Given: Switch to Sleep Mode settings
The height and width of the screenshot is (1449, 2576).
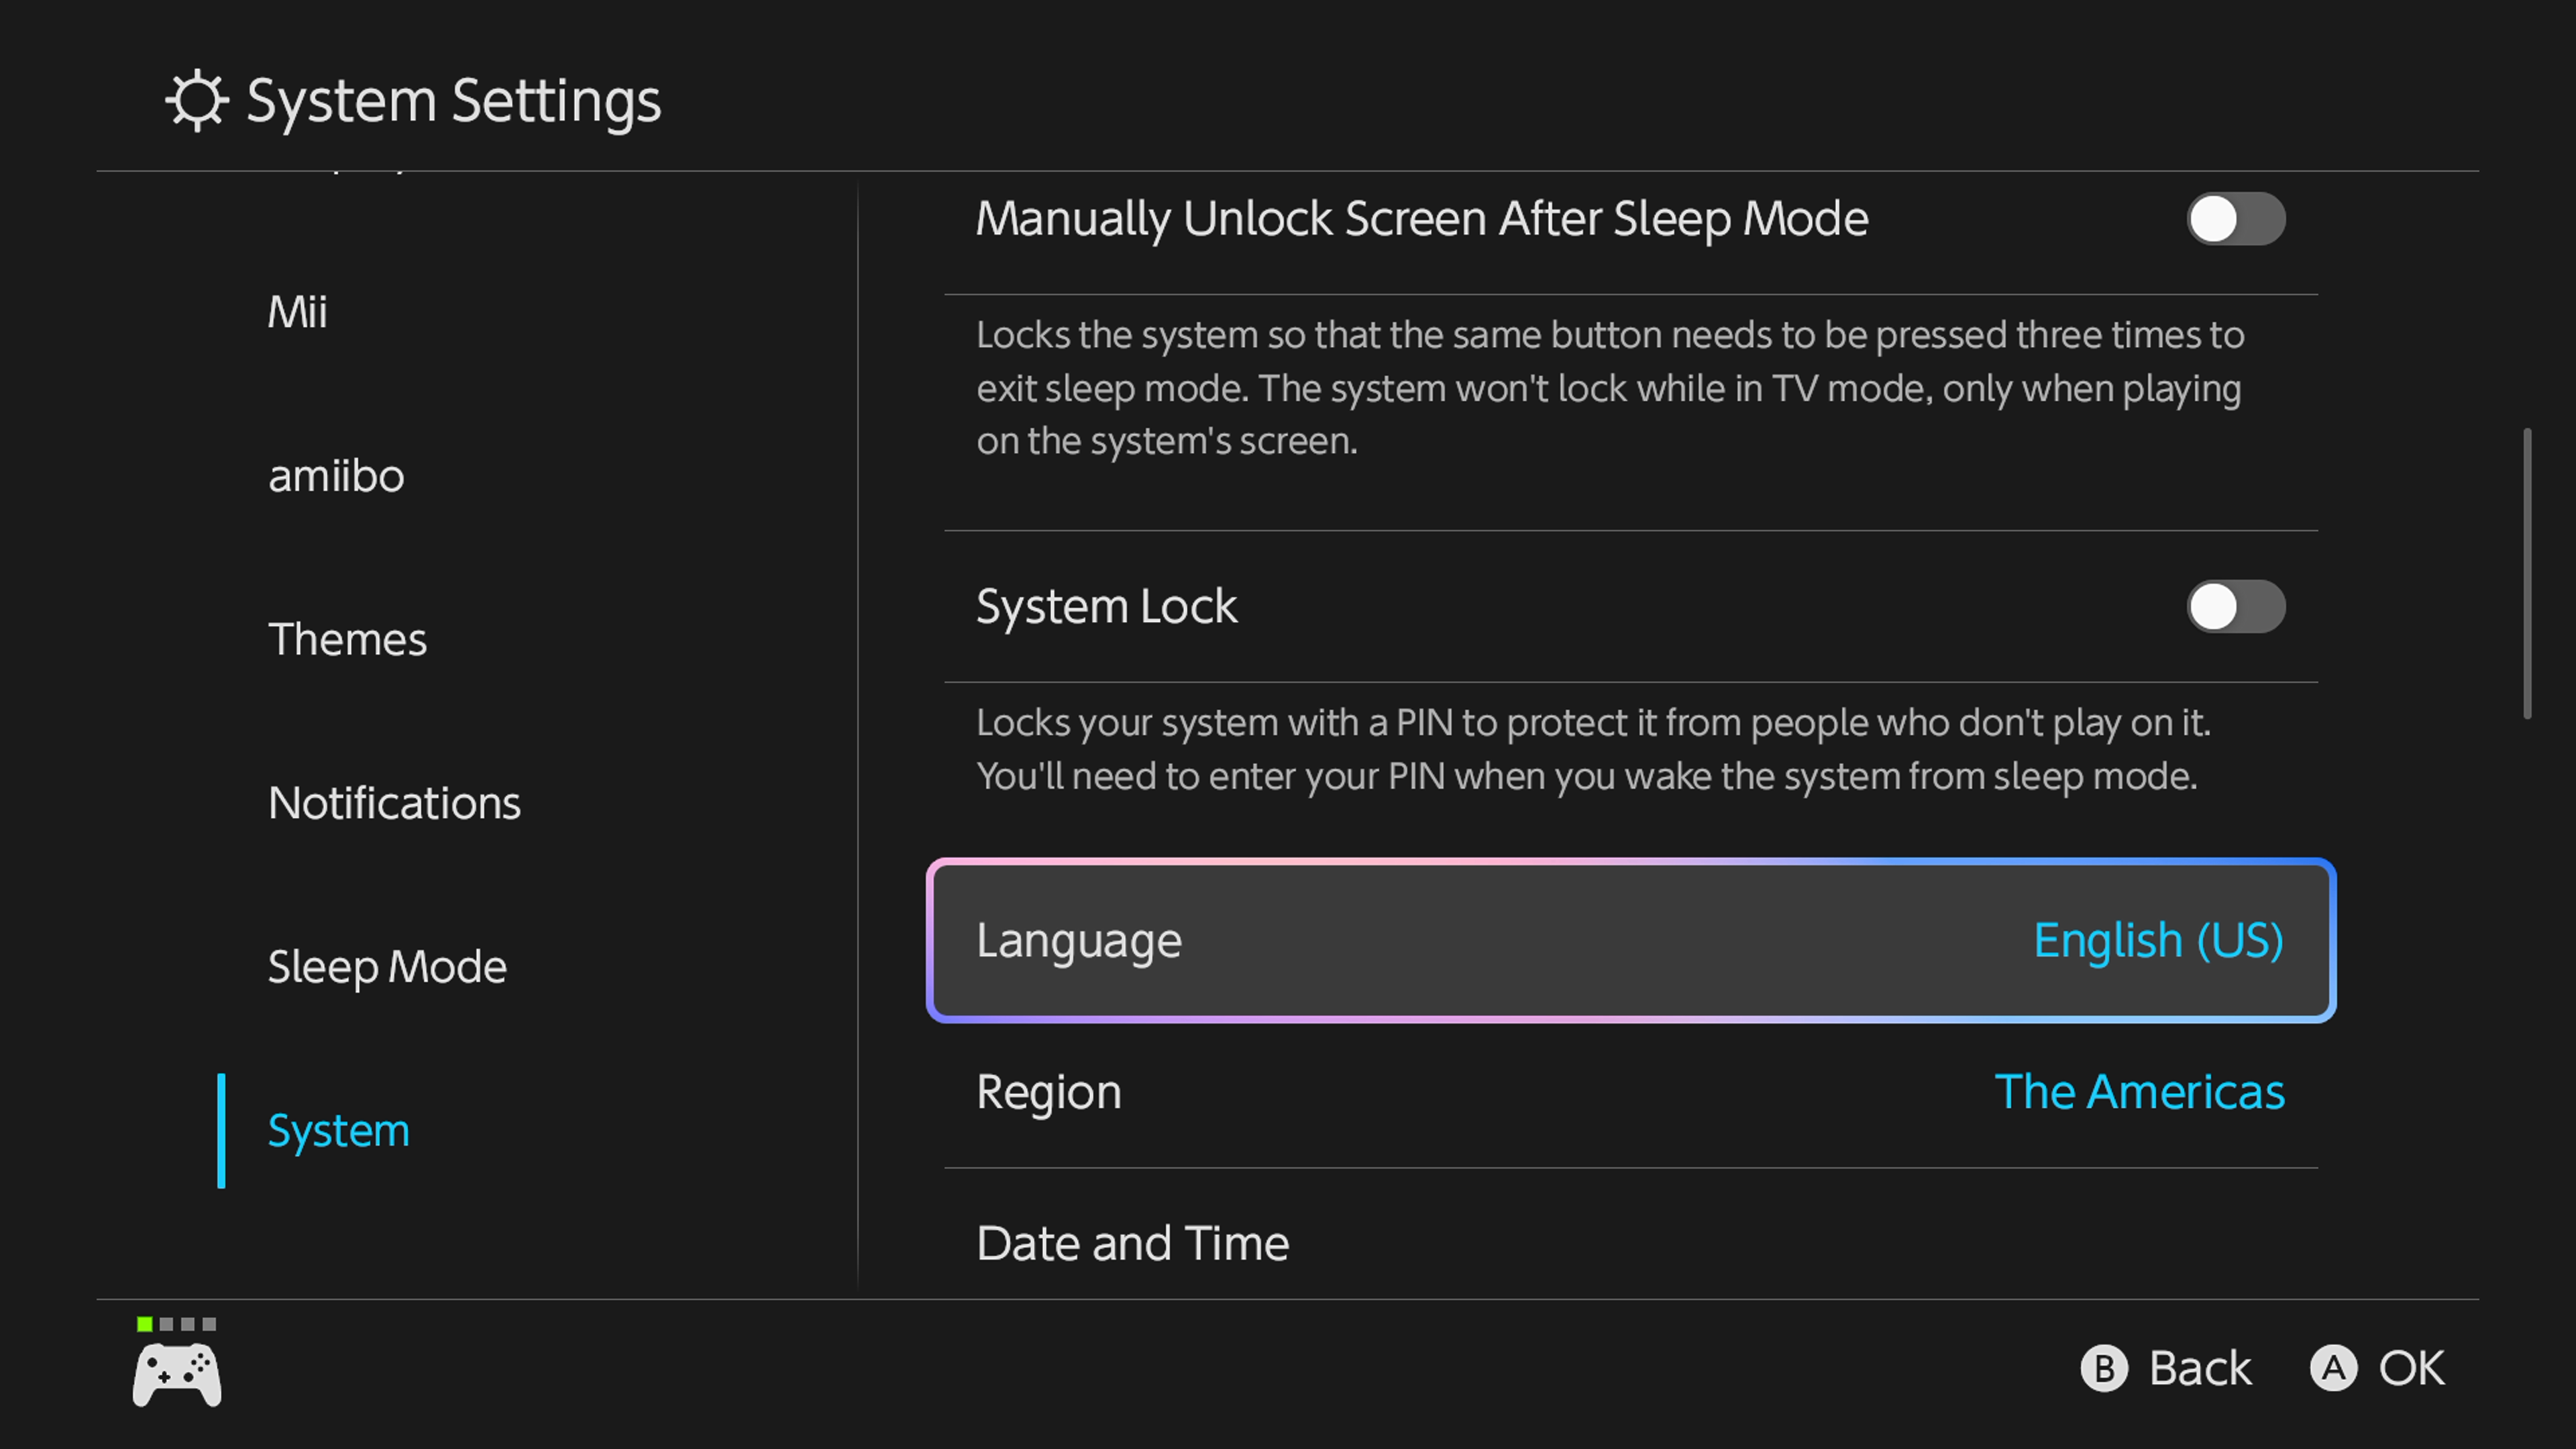Looking at the screenshot, I should 387,967.
